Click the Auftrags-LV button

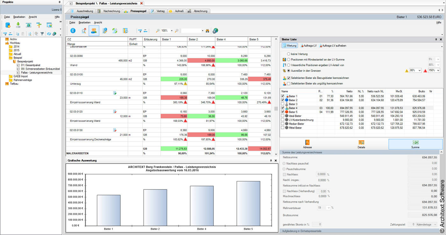point(308,46)
